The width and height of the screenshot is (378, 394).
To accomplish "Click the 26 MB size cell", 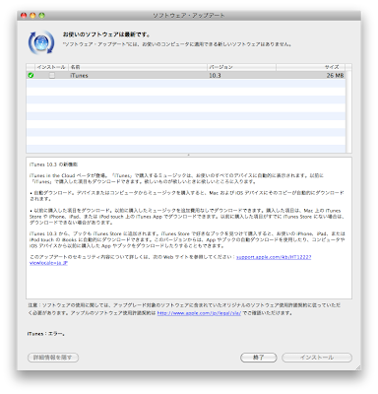I will tap(335, 75).
